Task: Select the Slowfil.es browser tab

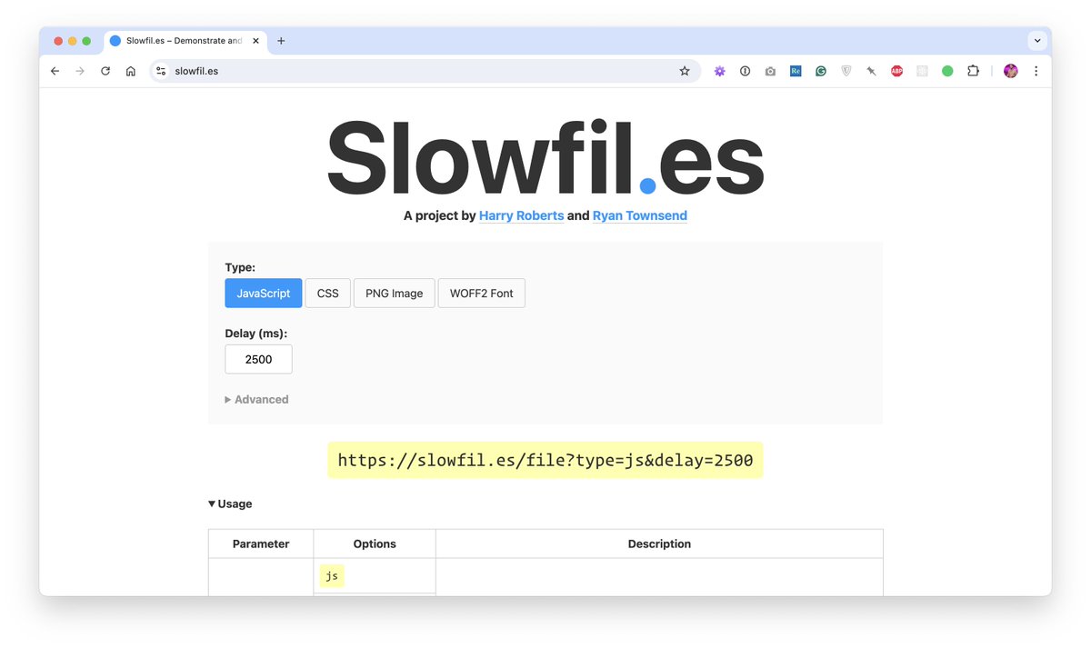Action: pyautogui.click(x=185, y=41)
